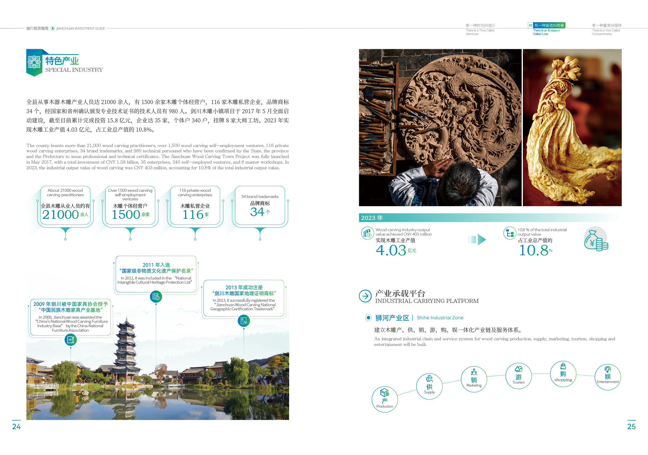Click the Production circle icon
The width and height of the screenshot is (648, 455).
click(x=385, y=399)
